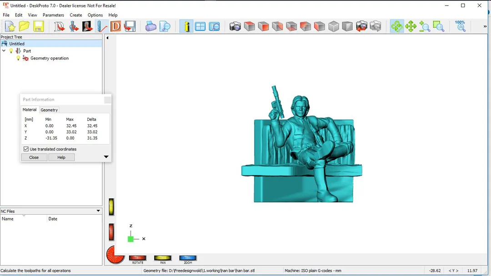Activate the plus/minus zoom magnifier tool
Image resolution: width=491 pixels, height=276 pixels.
pyautogui.click(x=425, y=26)
